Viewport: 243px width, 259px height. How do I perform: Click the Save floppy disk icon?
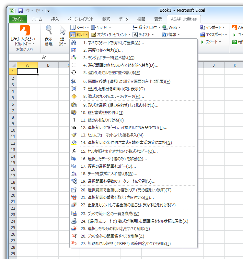(x=20, y=11)
